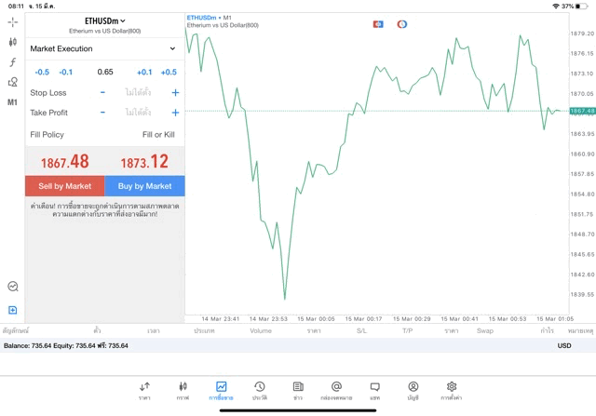Screen dimensions: 596x416
Task: Open the chart zoom icon in sidebar
Action: click(x=12, y=286)
